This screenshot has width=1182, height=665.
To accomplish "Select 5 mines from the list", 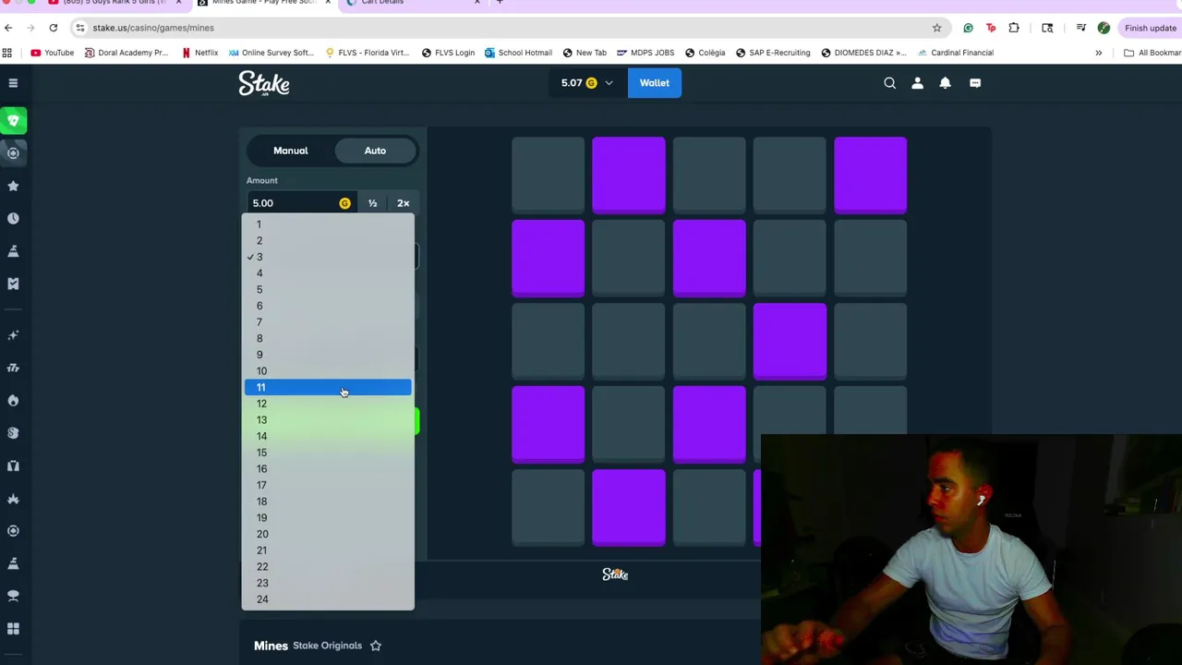I will [x=328, y=289].
